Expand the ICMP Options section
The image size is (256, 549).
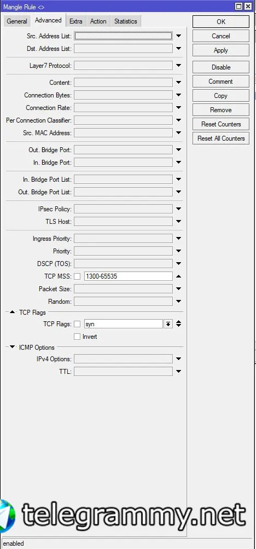pyautogui.click(x=12, y=347)
